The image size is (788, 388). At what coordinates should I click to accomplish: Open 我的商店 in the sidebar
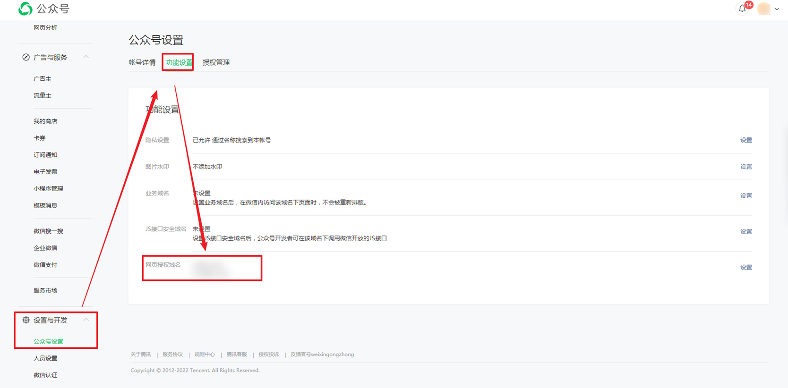pos(45,121)
